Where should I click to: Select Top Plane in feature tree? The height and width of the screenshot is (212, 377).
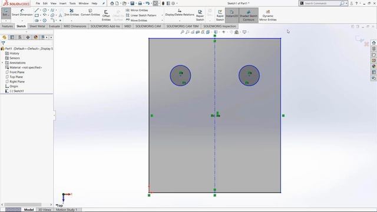14,77
